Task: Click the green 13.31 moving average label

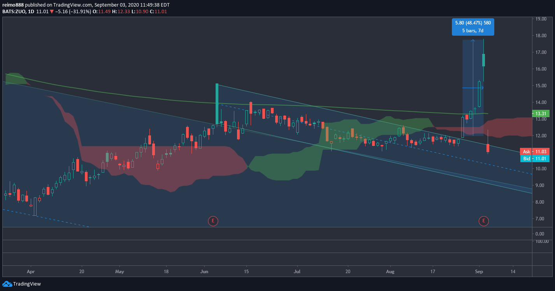Action: pyautogui.click(x=541, y=114)
